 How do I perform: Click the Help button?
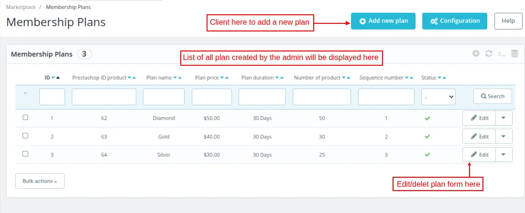tap(508, 21)
